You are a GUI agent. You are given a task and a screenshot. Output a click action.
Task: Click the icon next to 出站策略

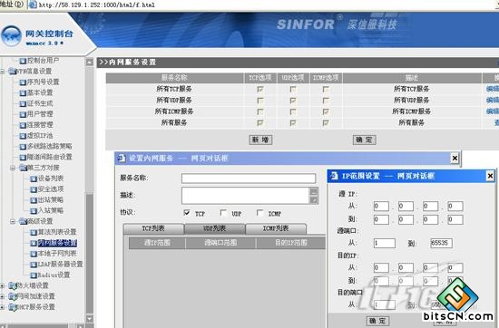(34, 200)
